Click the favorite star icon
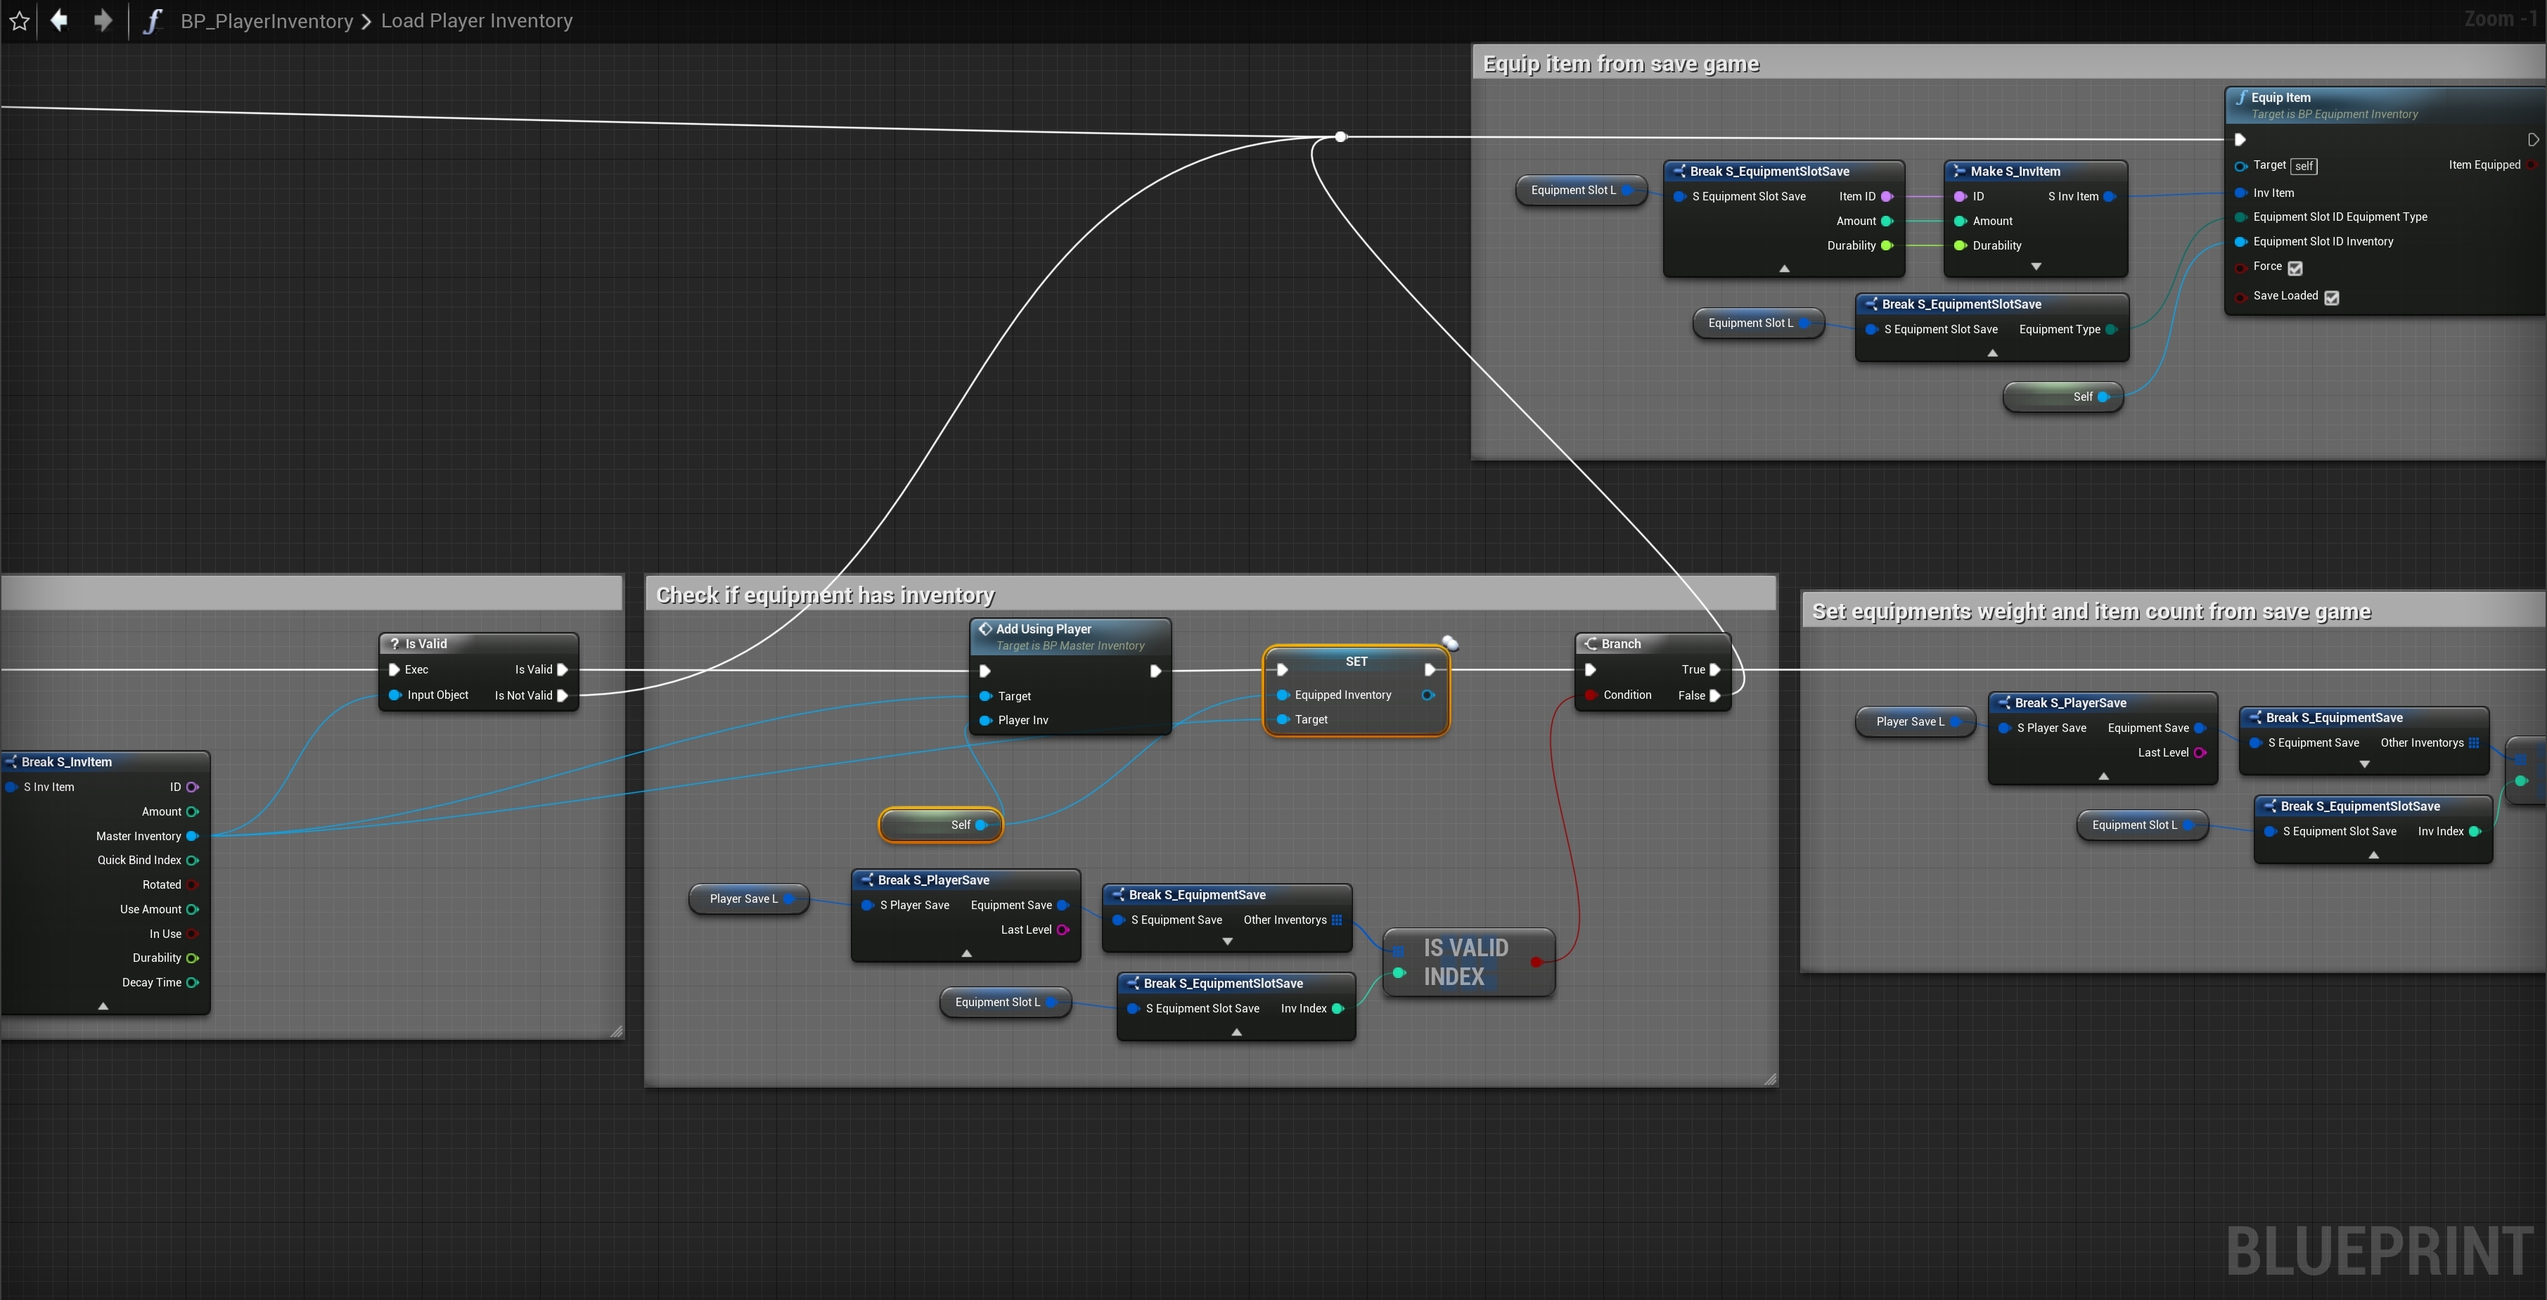This screenshot has height=1300, width=2547. [19, 21]
